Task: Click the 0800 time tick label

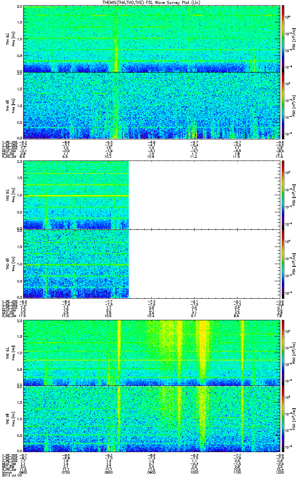Action: [x=108, y=472]
